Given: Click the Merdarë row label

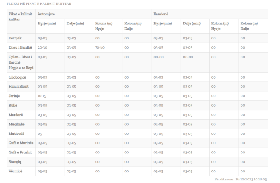Looking at the screenshot, I should click(x=16, y=115).
